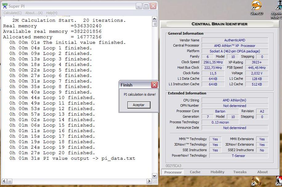
Task: Click the horizontal scroll right arrow in Super PI
Action: 149,181
